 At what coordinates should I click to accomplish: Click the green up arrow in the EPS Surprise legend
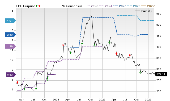point(37,6)
